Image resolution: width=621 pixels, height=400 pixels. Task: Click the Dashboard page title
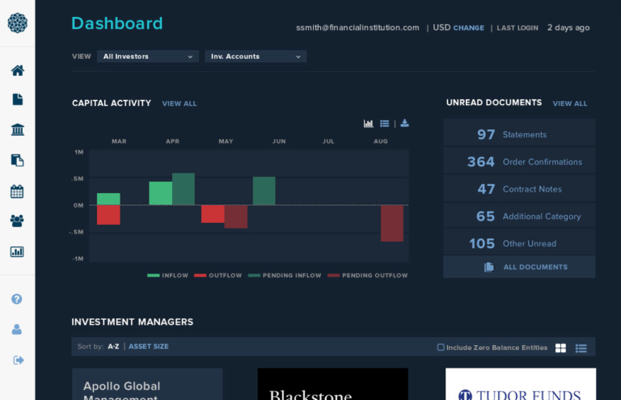(117, 23)
